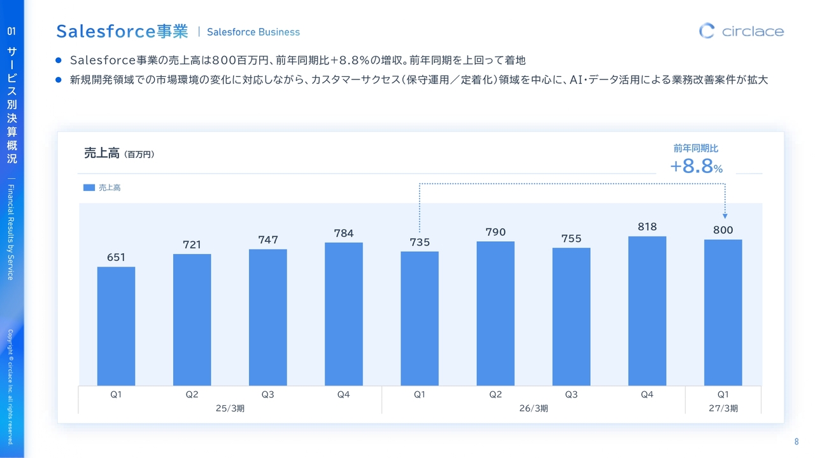Click the circlace copyright notice in sidebar

11,387
